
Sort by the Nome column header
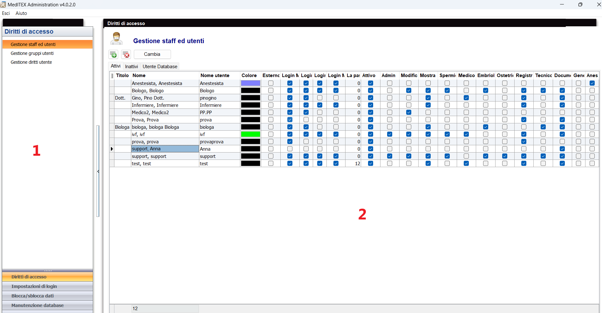pyautogui.click(x=165, y=75)
